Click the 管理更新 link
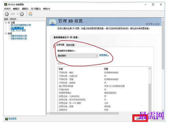 coord(104,55)
